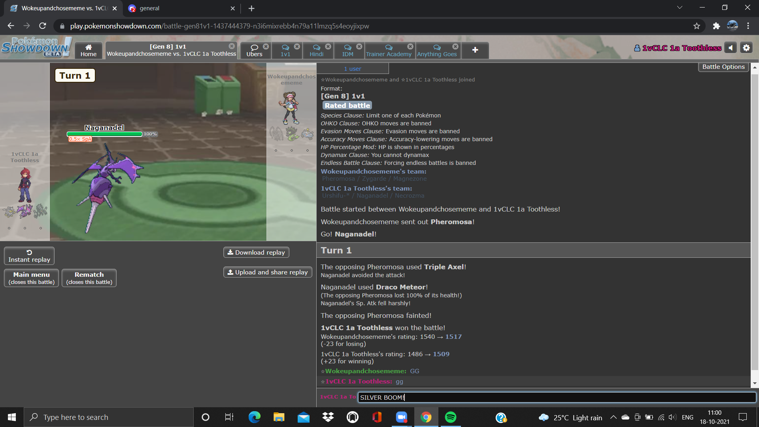Focus the chat message input field
The width and height of the screenshot is (759, 427).
pos(557,397)
